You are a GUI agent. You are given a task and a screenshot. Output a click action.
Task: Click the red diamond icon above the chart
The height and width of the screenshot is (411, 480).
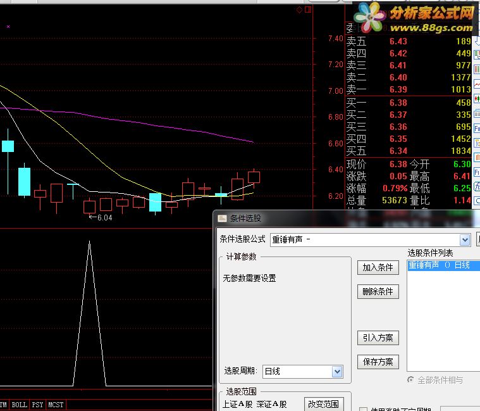tap(299, 9)
